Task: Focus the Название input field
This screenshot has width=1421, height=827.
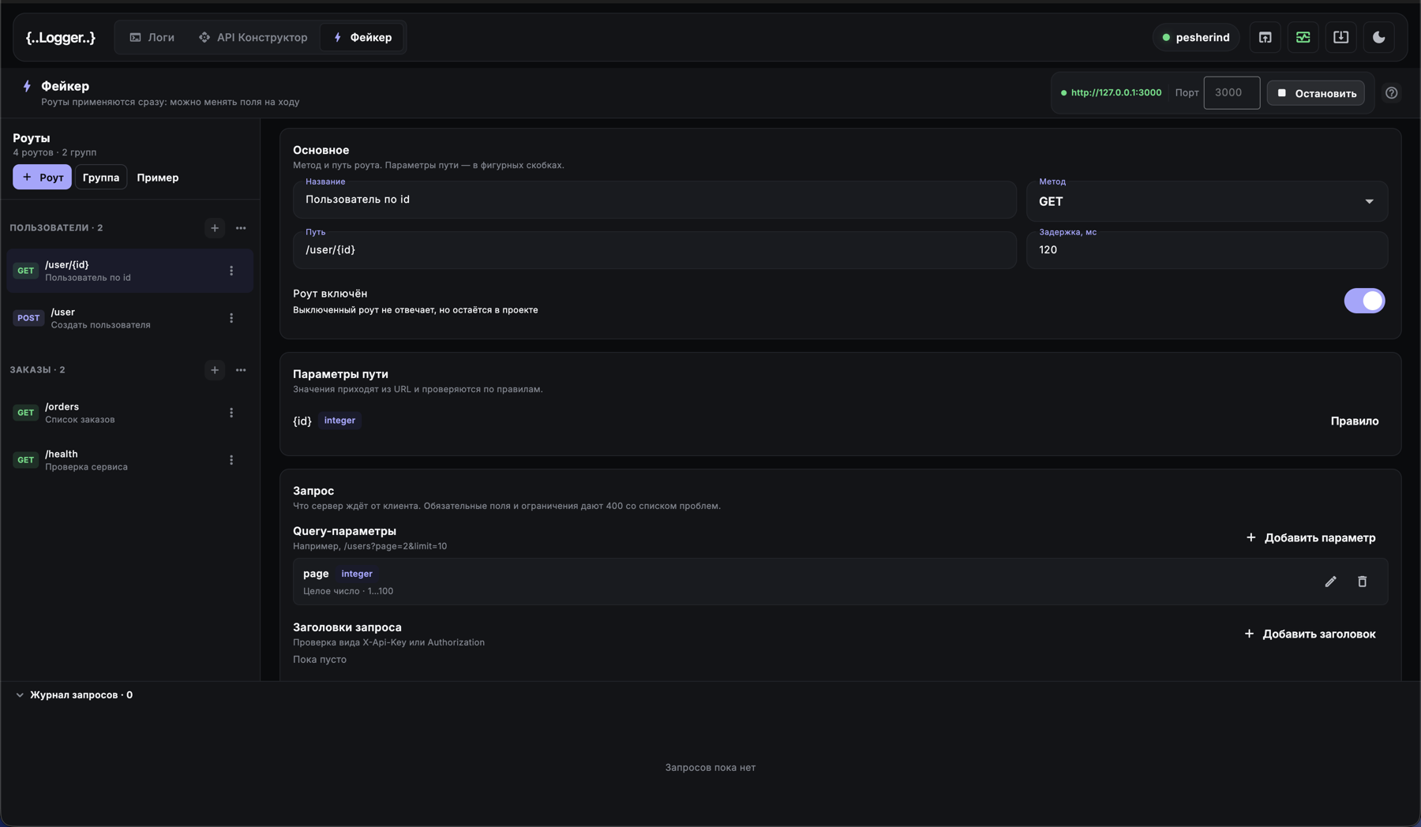Action: click(x=654, y=200)
